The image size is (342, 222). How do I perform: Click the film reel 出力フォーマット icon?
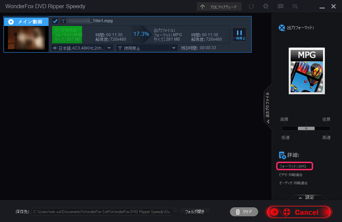click(282, 28)
